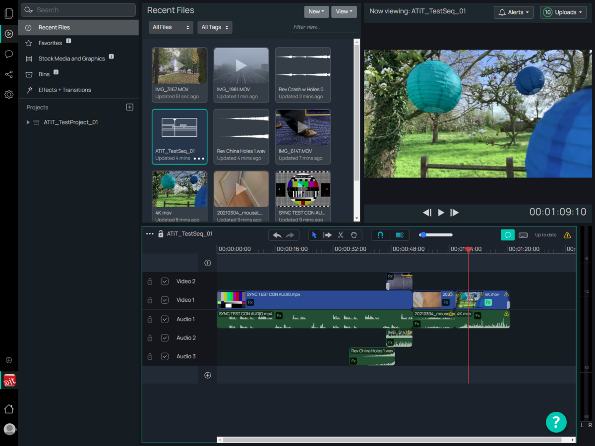Open the New dropdown in Recent Files

pyautogui.click(x=316, y=11)
